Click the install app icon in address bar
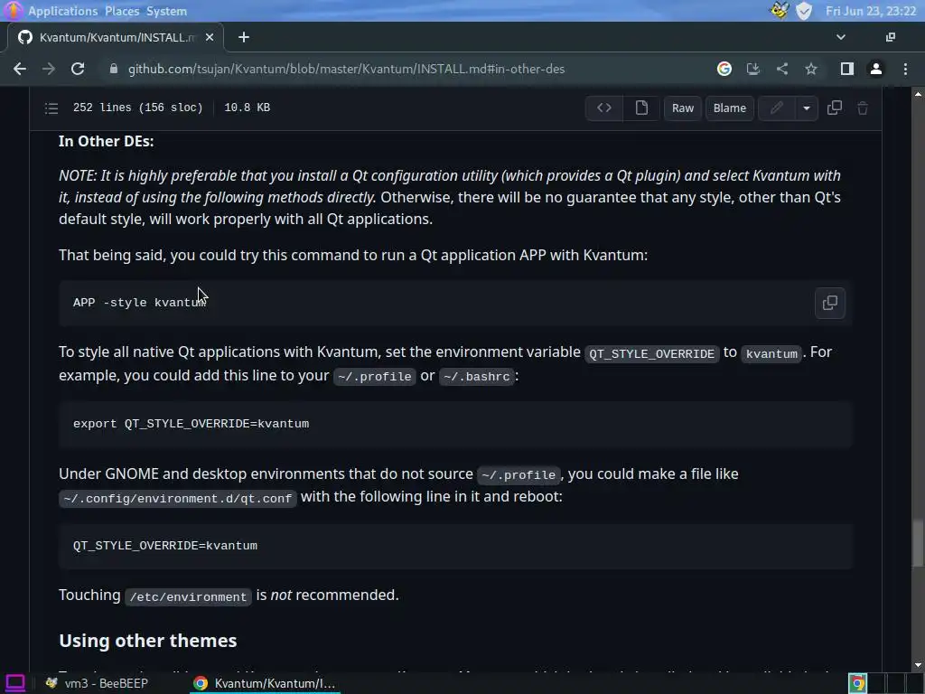925x694 pixels. [x=753, y=69]
